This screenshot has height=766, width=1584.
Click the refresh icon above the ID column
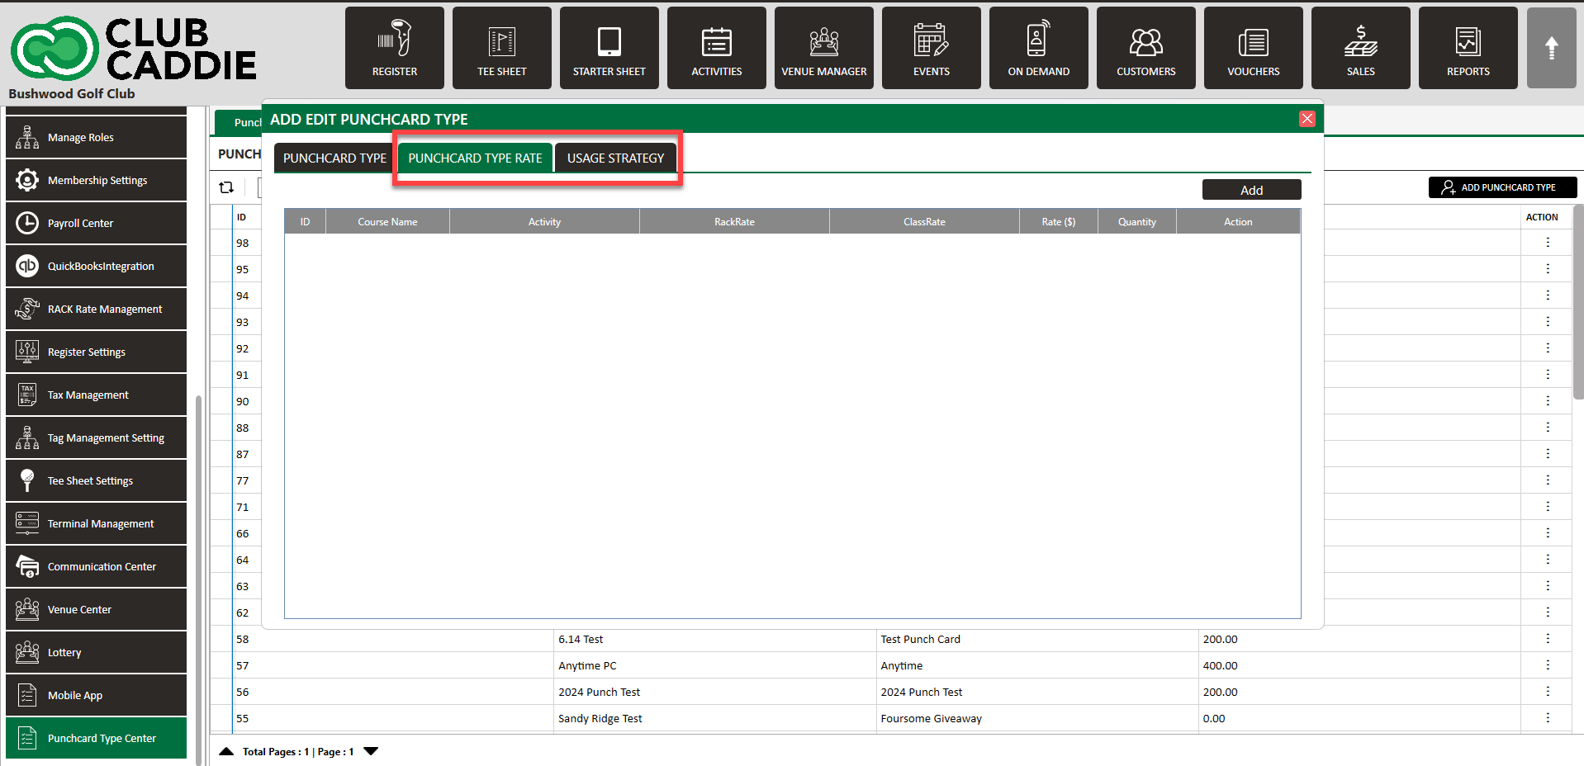click(x=226, y=187)
